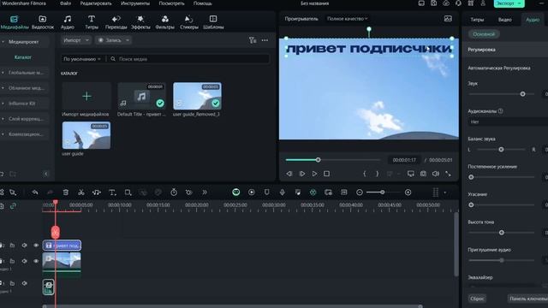Expand the Слой коррекц... item
The image size is (548, 308).
[x=3, y=119]
